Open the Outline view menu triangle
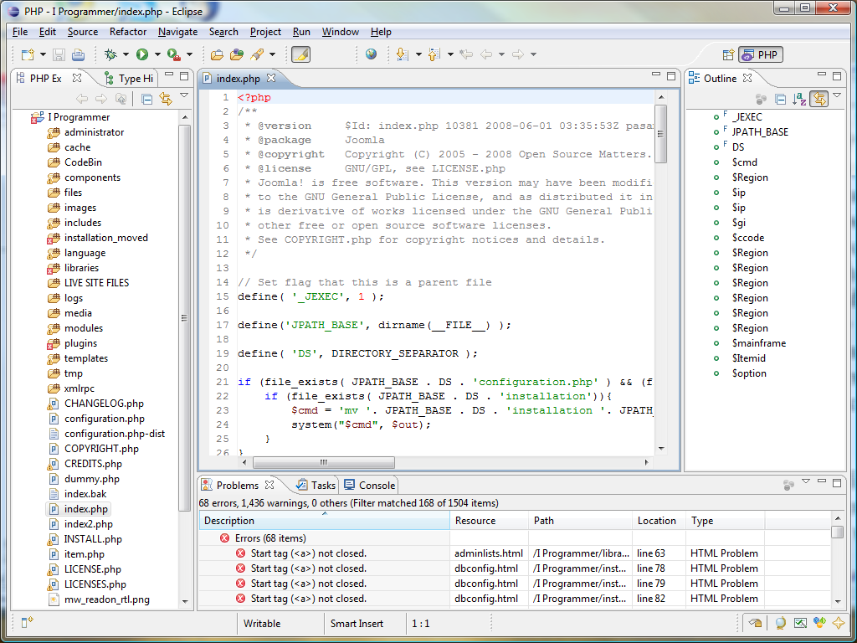Viewport: 857px width, 643px height. (837, 95)
